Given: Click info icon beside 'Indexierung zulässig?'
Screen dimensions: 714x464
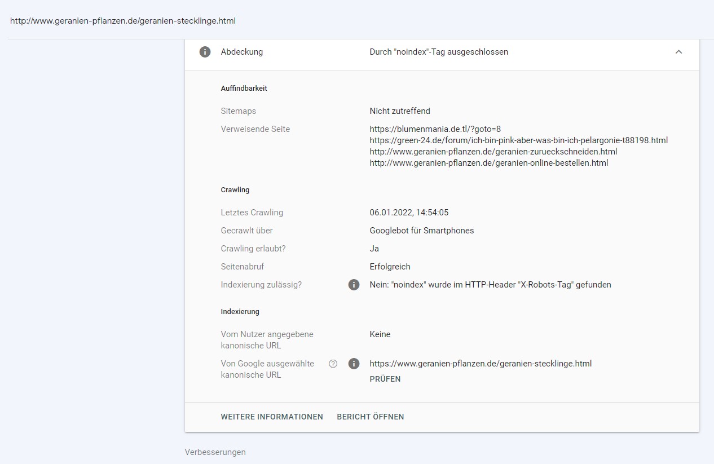Looking at the screenshot, I should (354, 285).
